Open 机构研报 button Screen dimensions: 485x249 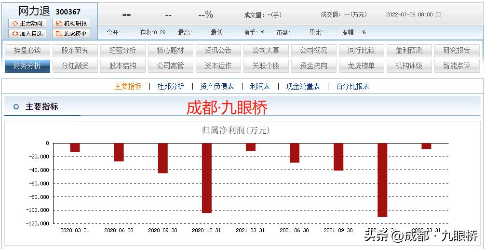(71, 24)
